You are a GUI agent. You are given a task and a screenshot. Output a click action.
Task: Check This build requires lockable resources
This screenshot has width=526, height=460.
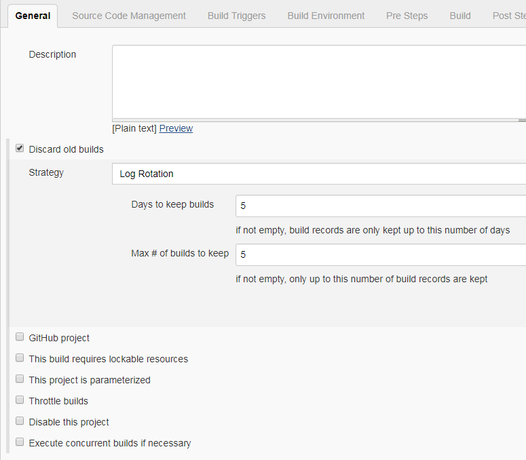(x=20, y=358)
